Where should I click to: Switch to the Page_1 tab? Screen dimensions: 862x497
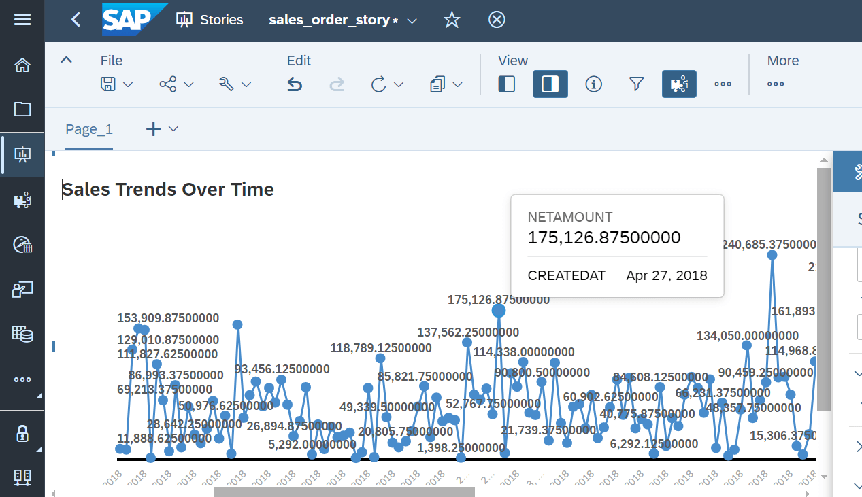pos(88,128)
